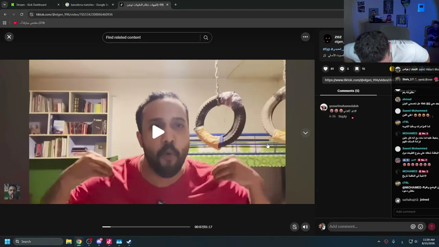Focus the Add comment text field
The height and width of the screenshot is (247, 439).
click(369, 226)
